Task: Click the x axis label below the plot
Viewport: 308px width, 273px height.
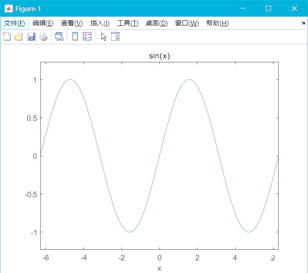Action: [159, 269]
